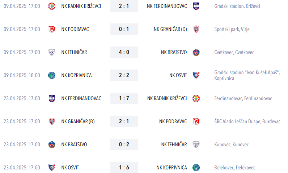Open the 1 : 7 score result
288x173 pixels.
click(x=124, y=98)
